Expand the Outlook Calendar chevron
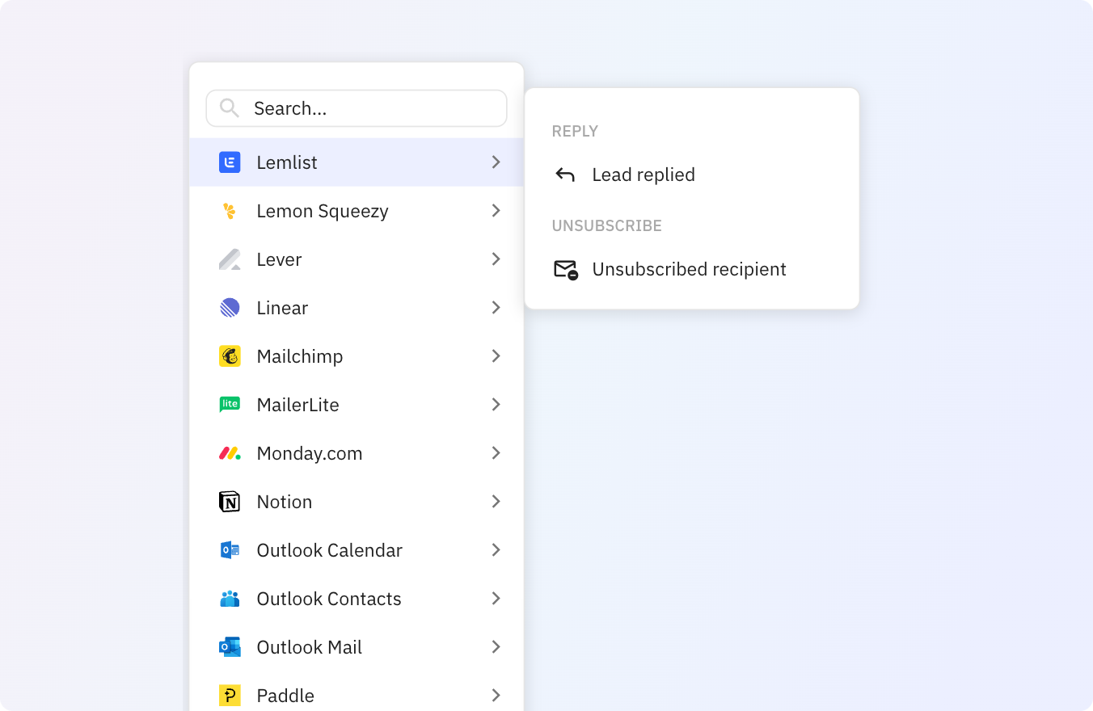The image size is (1093, 711). pos(496,550)
